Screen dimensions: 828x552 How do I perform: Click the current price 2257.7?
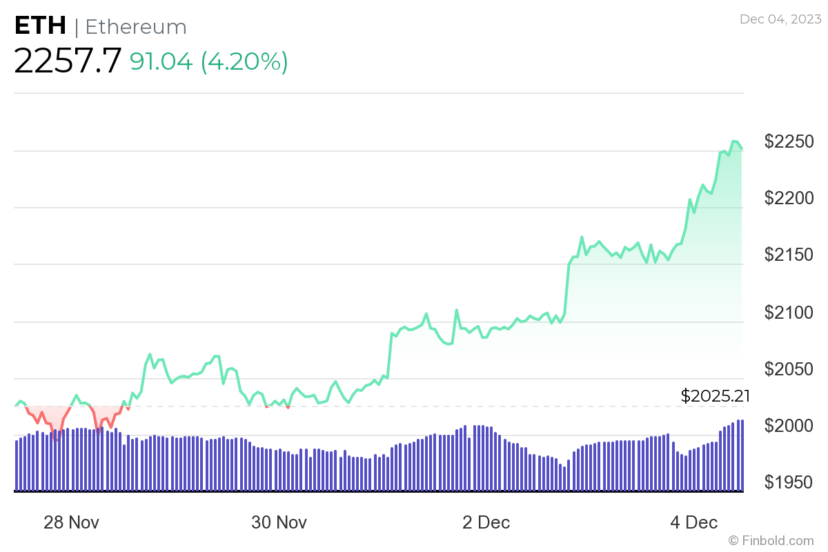coord(68,61)
